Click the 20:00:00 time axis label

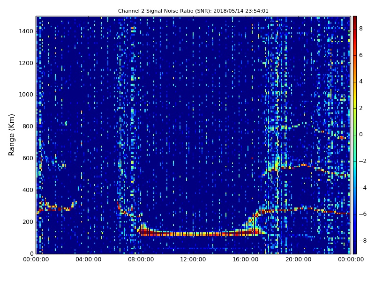[298, 259]
